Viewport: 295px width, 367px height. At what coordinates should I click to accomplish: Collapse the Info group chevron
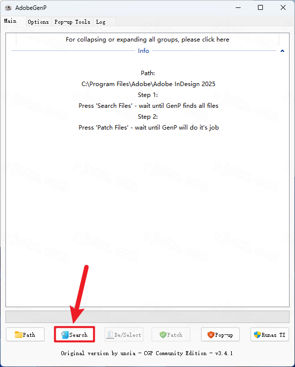point(282,51)
